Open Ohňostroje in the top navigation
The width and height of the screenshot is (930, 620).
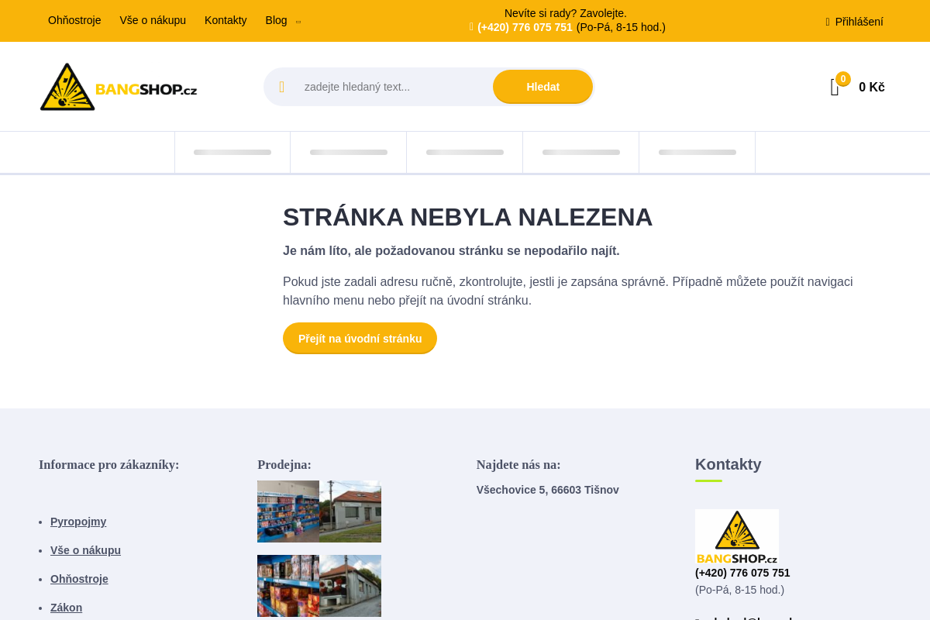pos(74,20)
